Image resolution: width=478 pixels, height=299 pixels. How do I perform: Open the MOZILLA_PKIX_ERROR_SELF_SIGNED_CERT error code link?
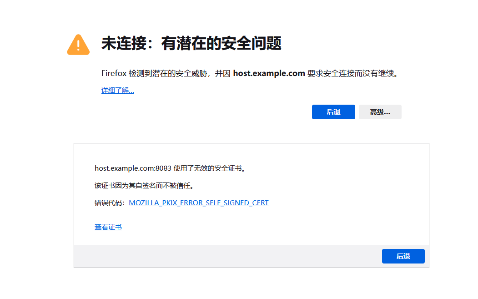pyautogui.click(x=199, y=203)
